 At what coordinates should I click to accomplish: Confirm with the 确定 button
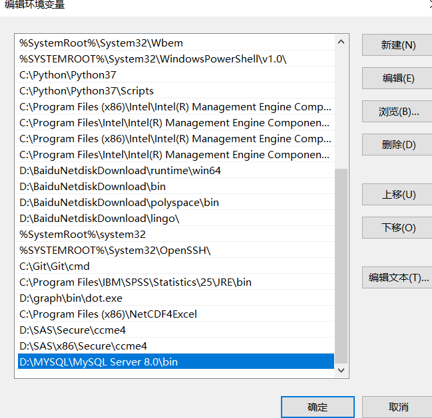point(318,407)
